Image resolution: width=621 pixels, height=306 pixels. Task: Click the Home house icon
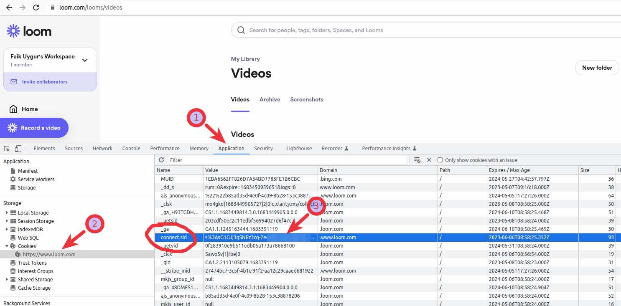(14, 109)
